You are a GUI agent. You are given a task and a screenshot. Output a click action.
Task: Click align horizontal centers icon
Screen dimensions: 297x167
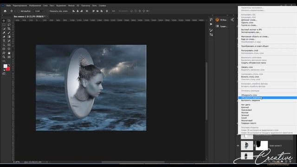tap(77, 11)
